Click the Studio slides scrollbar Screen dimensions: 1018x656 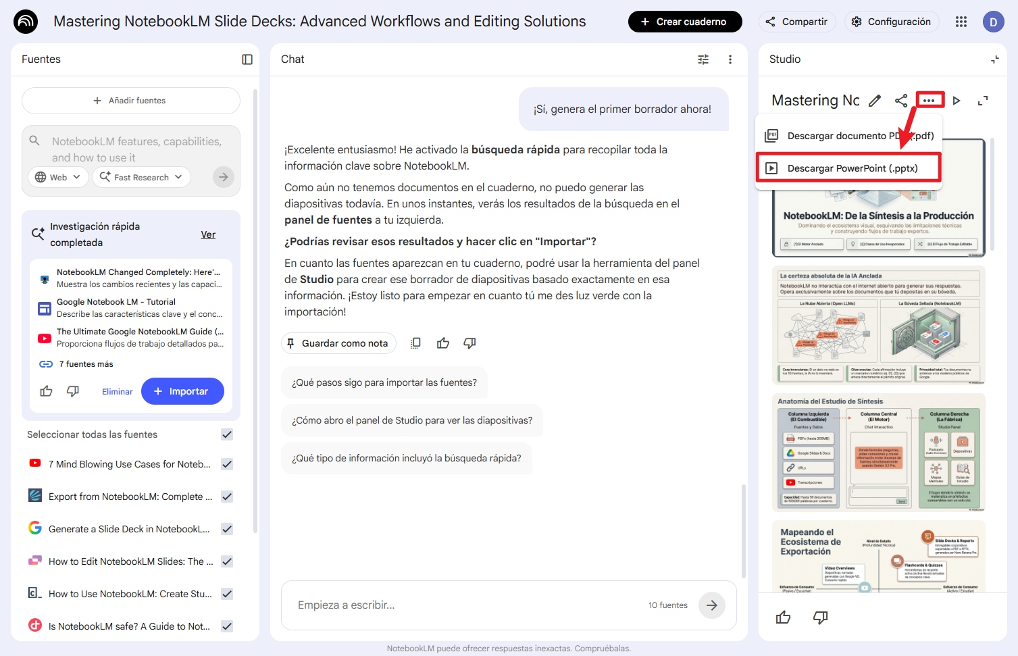click(992, 196)
